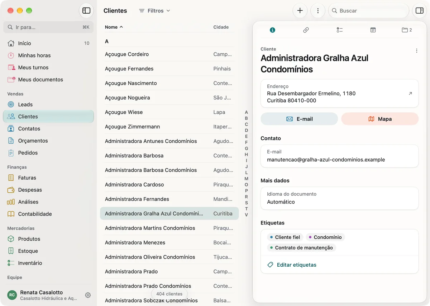Open Minhas horas in sidebar
Screen dimensions: 430x306
click(x=48, y=55)
